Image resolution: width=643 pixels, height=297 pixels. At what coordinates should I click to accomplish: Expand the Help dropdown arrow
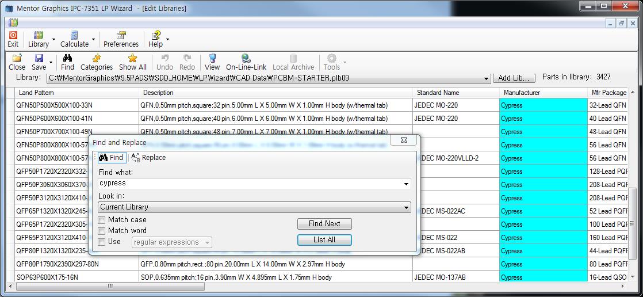167,40
